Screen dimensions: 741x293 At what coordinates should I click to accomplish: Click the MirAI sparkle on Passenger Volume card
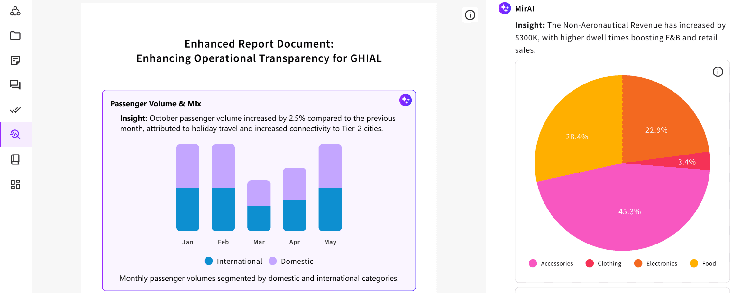coord(405,100)
